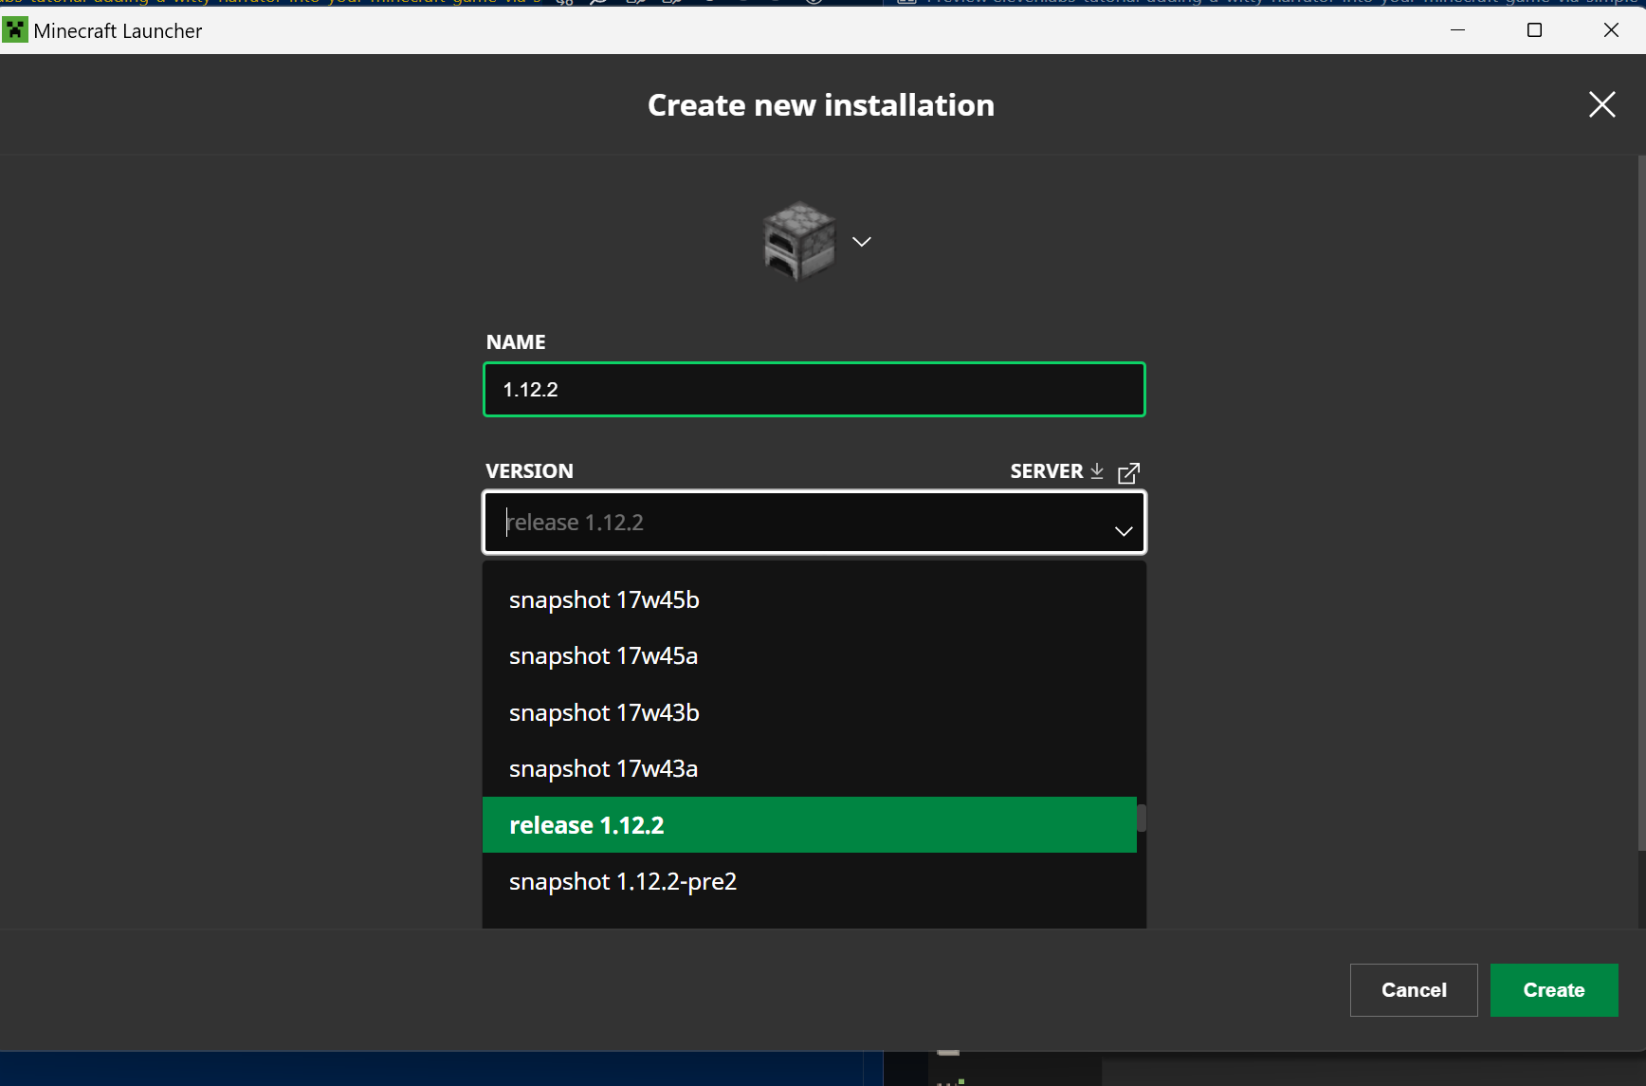The width and height of the screenshot is (1646, 1086).
Task: Click the version list scrollbar thumb
Action: [1142, 818]
